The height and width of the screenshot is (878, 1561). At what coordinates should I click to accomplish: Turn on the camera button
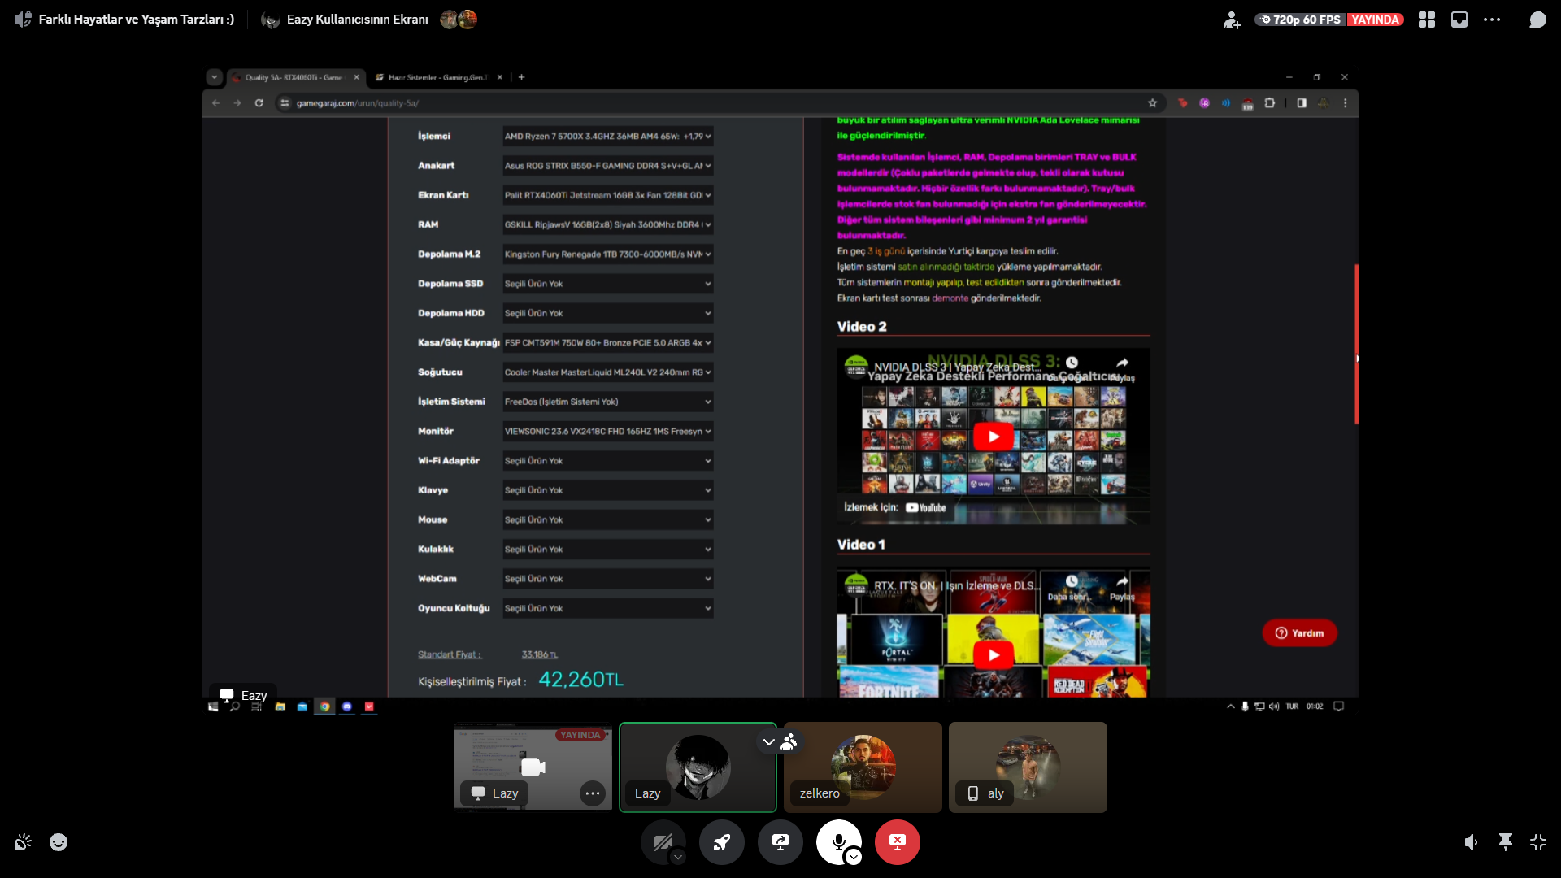[662, 841]
